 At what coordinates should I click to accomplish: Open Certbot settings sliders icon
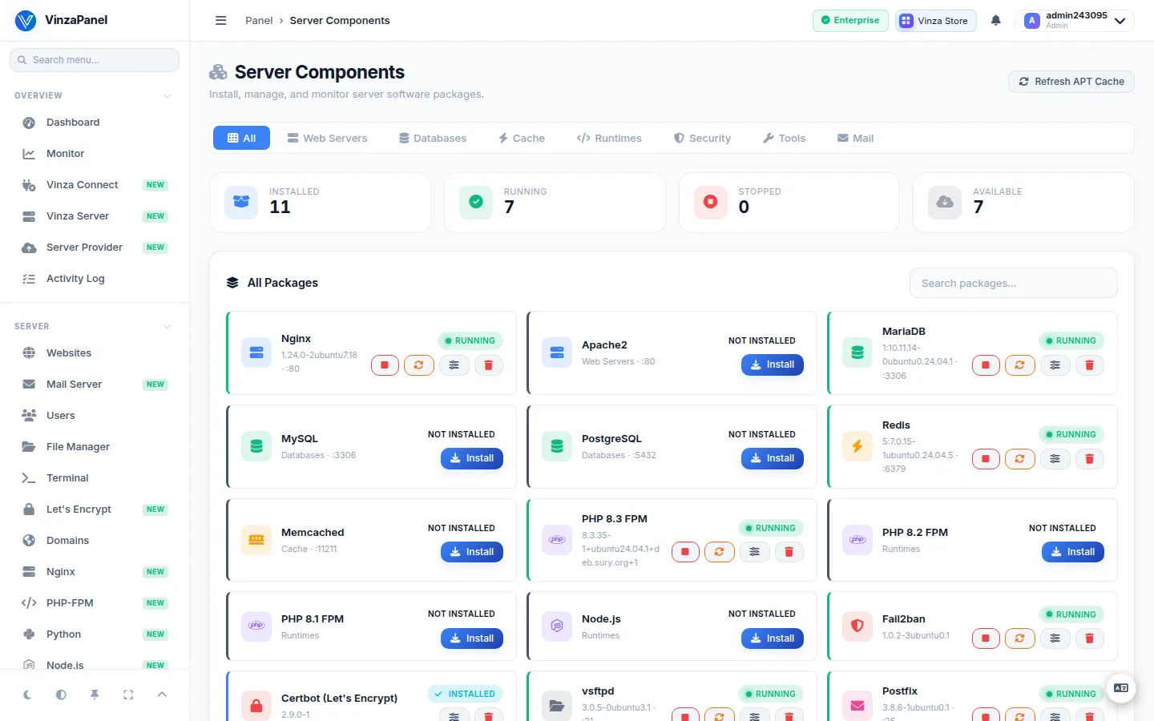point(454,715)
